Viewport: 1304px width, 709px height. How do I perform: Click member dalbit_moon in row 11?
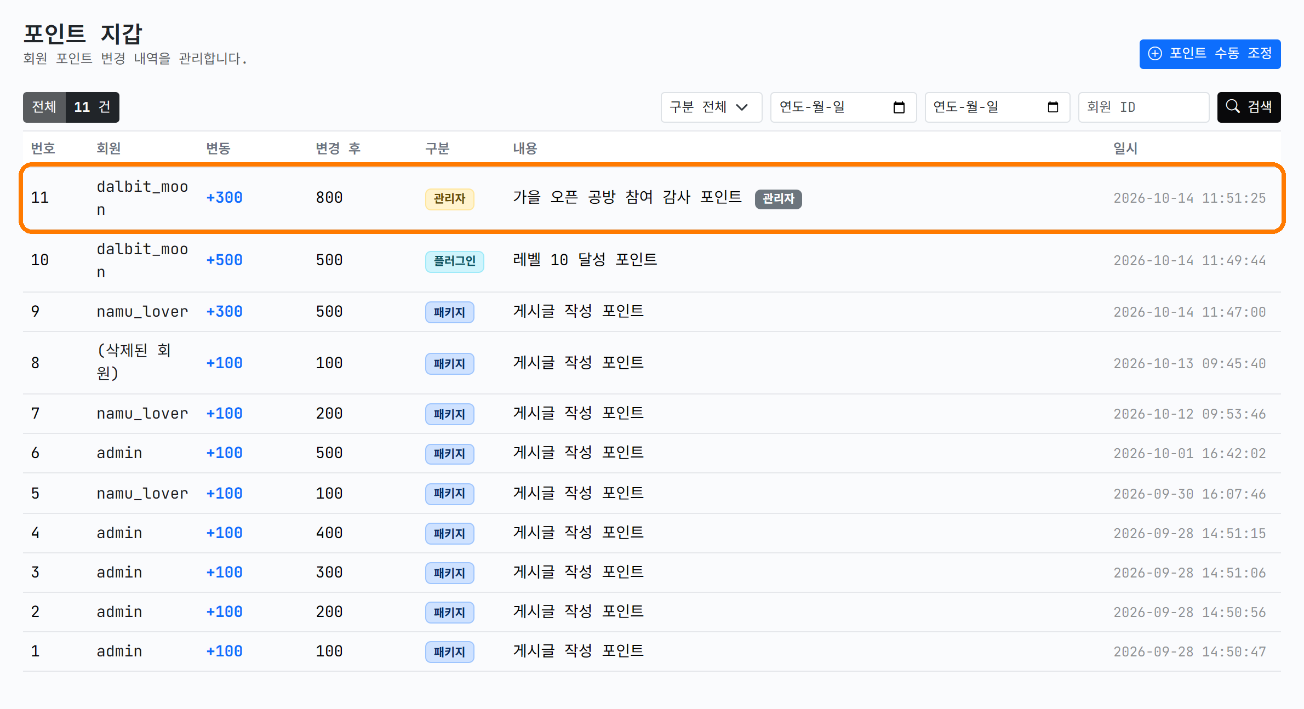142,198
